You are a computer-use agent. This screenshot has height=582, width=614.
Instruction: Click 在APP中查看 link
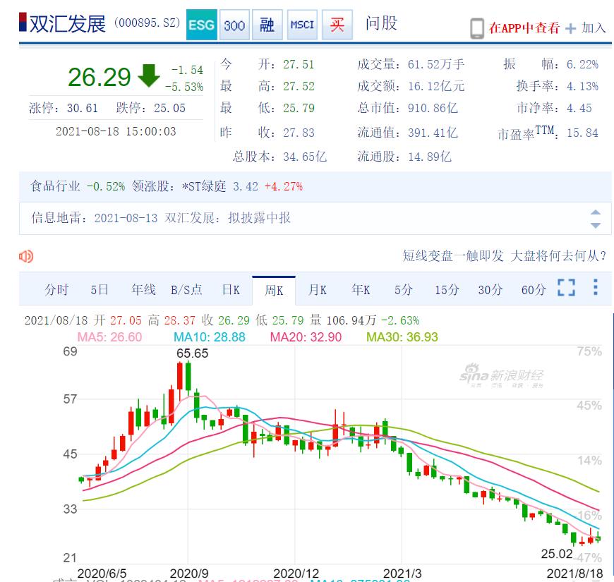(524, 28)
